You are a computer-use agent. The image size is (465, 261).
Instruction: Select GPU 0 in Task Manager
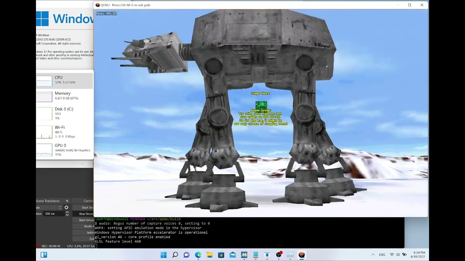point(64,150)
